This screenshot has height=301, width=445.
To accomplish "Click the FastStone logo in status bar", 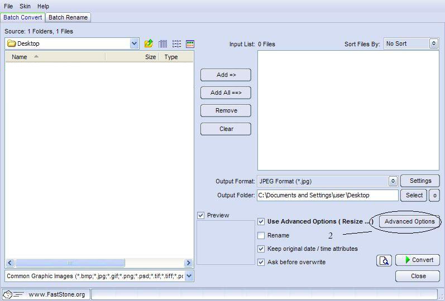I will click(x=12, y=294).
